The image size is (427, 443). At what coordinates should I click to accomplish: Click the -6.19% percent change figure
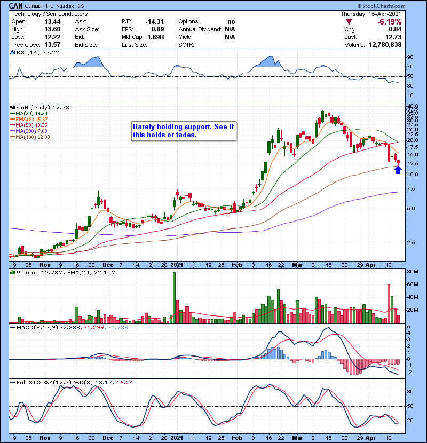(390, 22)
